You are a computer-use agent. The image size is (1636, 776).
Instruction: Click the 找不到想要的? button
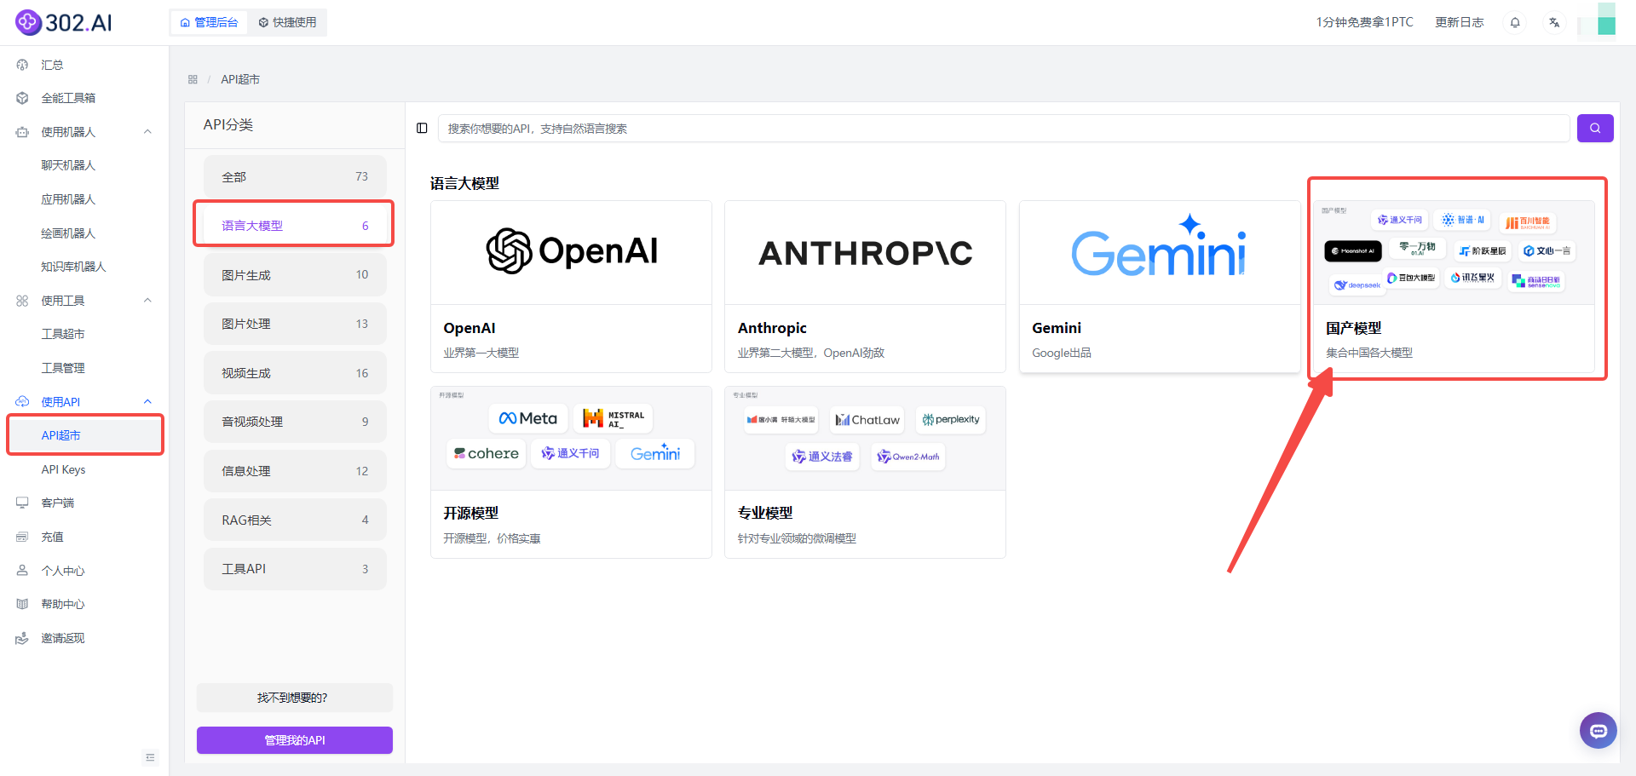tap(295, 698)
